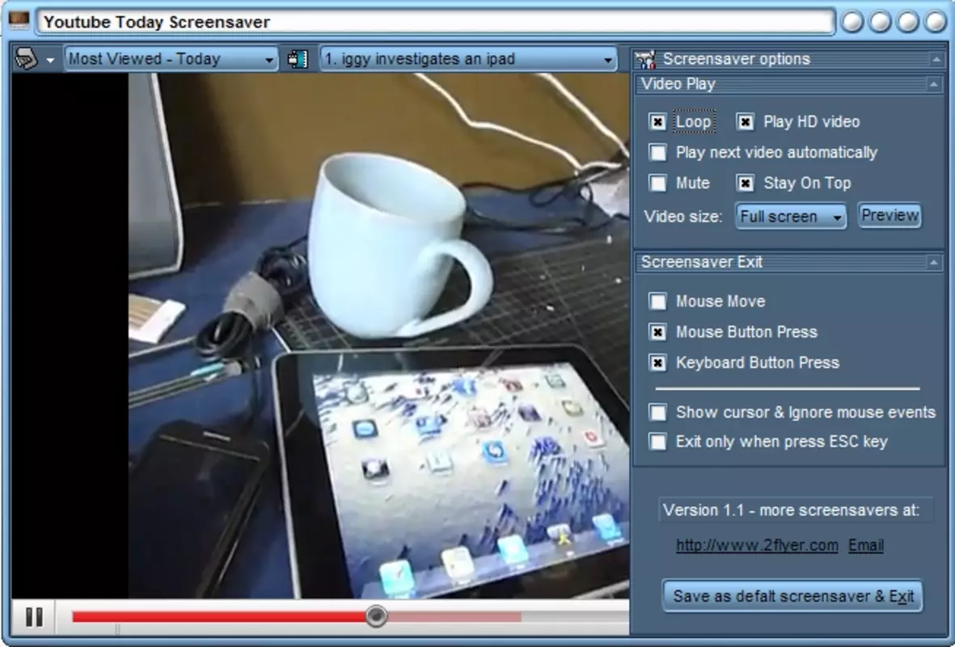Check Exit only when press ESC key
Viewport: 955px width, 647px height.
pos(657,442)
